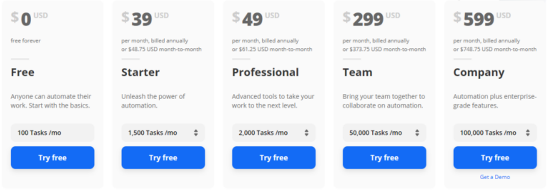Screen dimensions: 547x190
Task: Select the Team plan title
Action: pyautogui.click(x=357, y=72)
